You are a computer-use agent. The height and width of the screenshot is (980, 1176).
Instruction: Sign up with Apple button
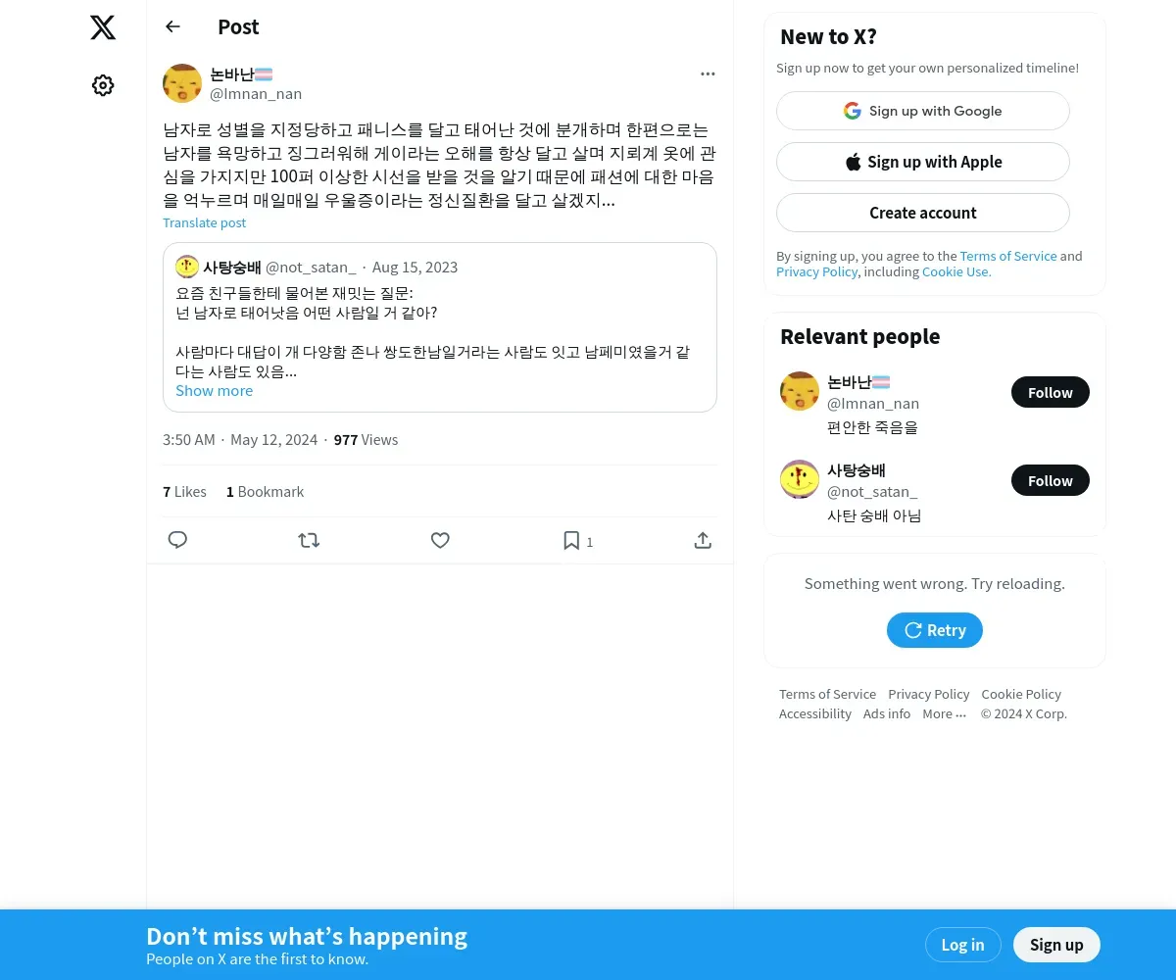[x=923, y=162]
